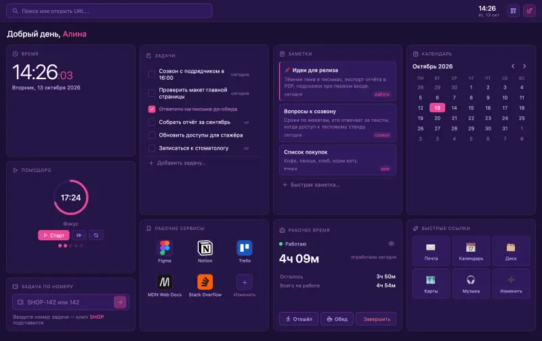Select October 31 in calendar
The image size is (542, 341).
click(x=505, y=129)
